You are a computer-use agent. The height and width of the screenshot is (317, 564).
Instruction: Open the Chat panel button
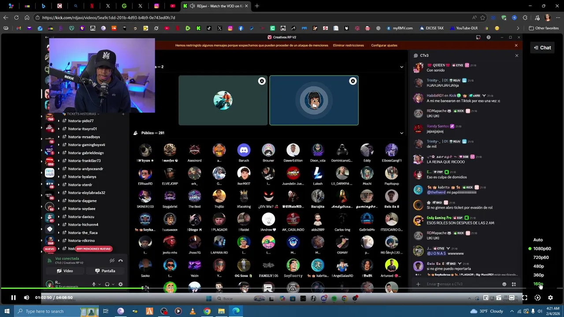pyautogui.click(x=542, y=48)
